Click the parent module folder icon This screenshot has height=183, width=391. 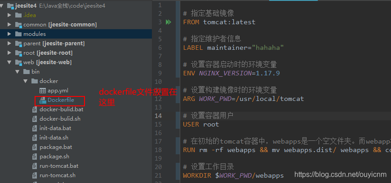coord(18,44)
